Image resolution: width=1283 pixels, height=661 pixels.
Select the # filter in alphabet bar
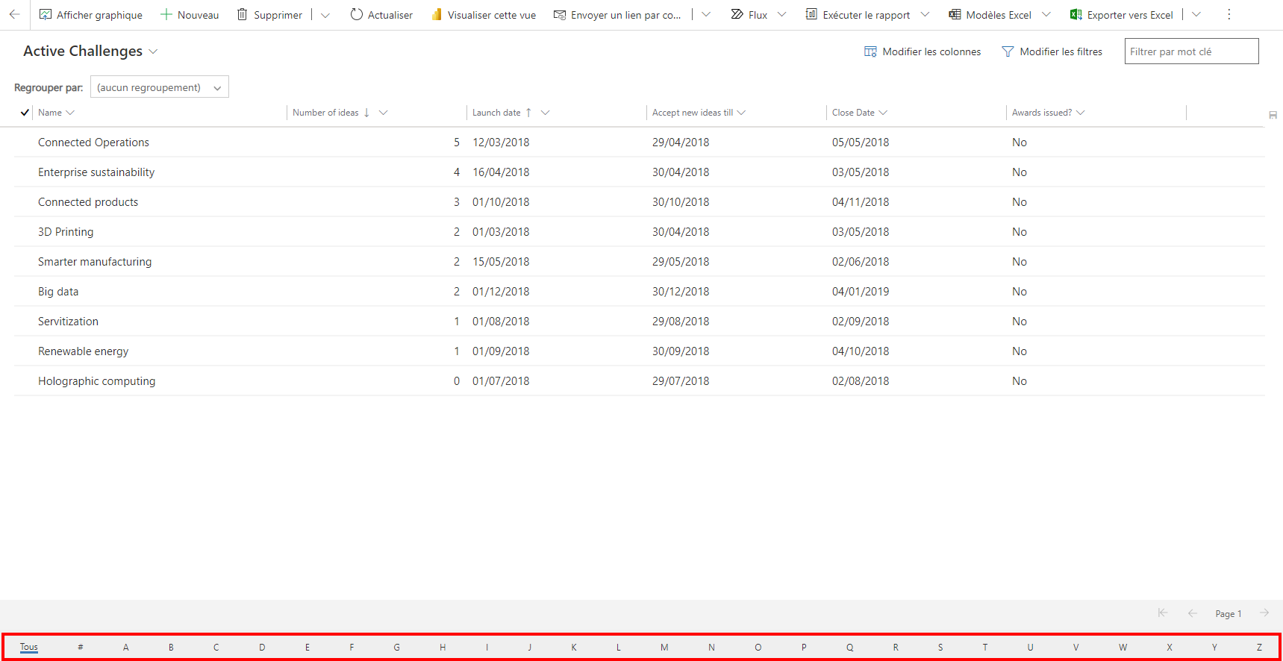coord(81,648)
